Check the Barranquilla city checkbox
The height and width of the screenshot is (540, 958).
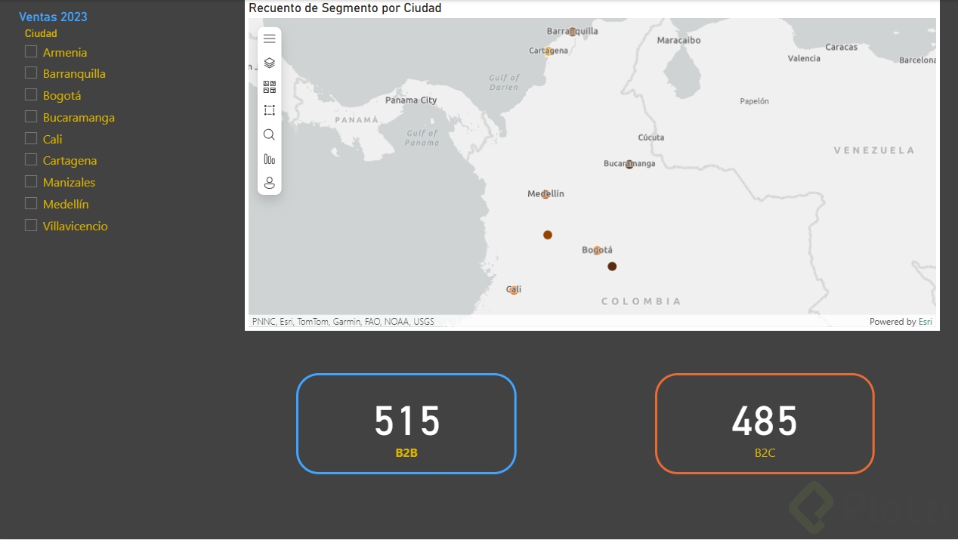tap(31, 73)
